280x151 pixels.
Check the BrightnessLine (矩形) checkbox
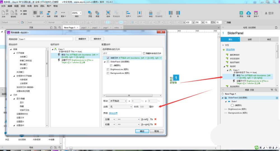tap(108, 69)
